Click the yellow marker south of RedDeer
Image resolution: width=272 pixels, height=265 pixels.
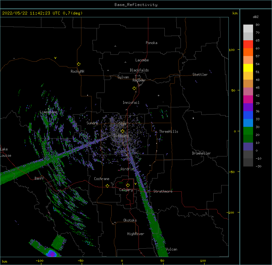(x=134, y=88)
